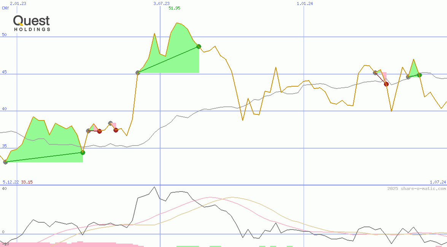Screen dimensions: 447x247
Task: Click the CNY currency axis label
Action: pyautogui.click(x=5, y=8)
